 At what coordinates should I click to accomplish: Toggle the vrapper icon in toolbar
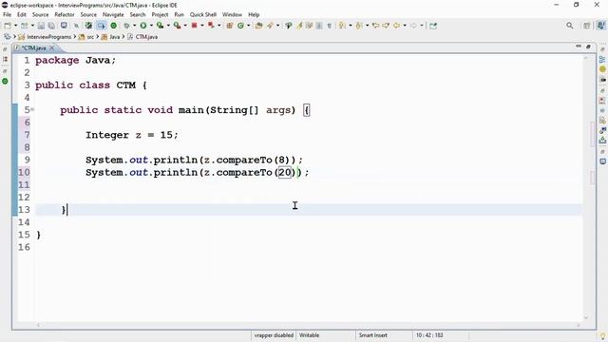coord(88,26)
